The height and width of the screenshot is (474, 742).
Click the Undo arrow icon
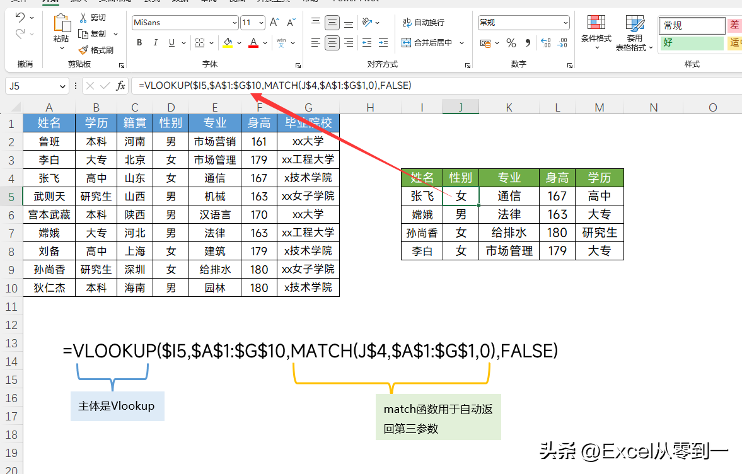[20, 18]
